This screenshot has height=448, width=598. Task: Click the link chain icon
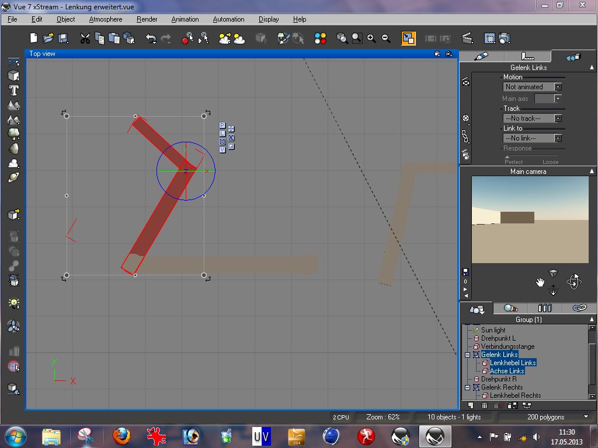coord(465,136)
